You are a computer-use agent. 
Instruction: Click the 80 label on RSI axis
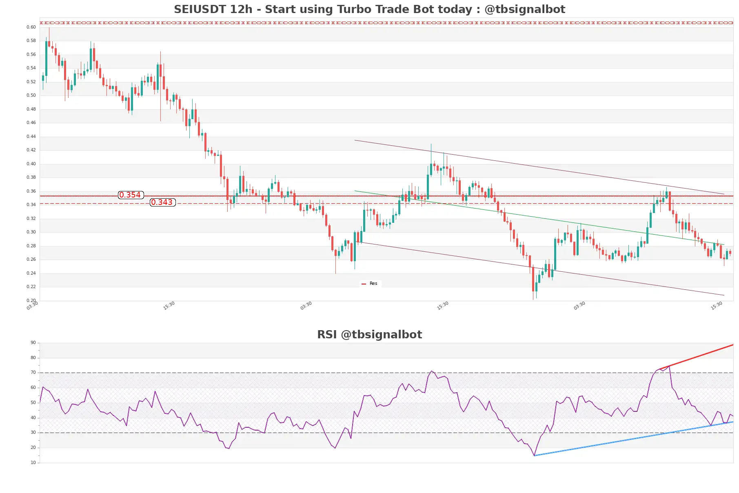click(33, 358)
